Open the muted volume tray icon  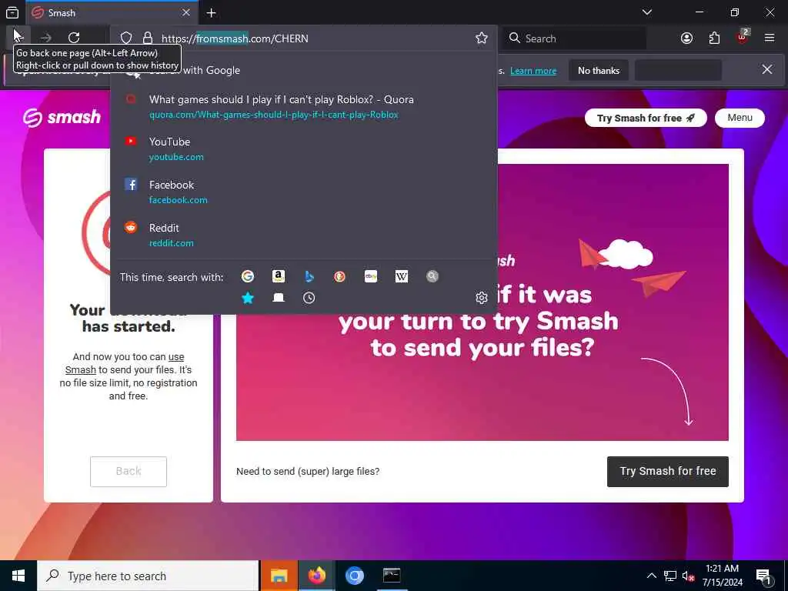pyautogui.click(x=688, y=576)
